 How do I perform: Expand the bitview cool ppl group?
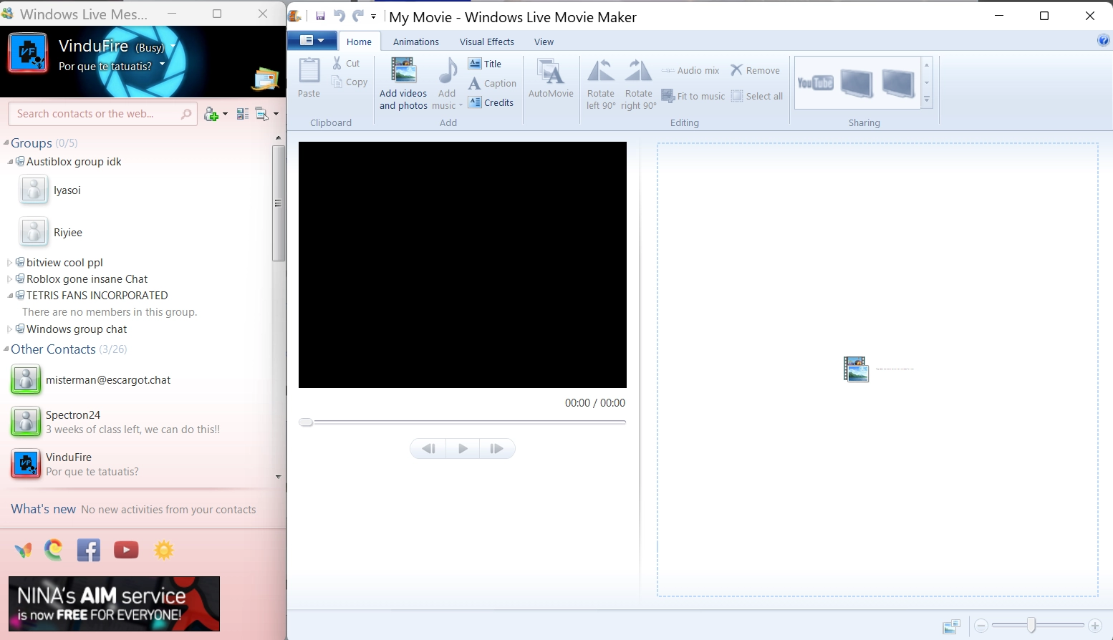[10, 263]
